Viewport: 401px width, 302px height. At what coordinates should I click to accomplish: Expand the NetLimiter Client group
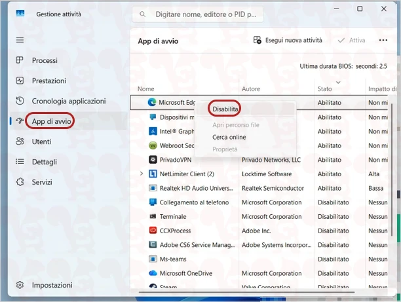point(142,174)
